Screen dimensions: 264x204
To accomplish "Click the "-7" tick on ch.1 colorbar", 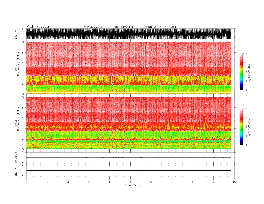I will pyautogui.click(x=246, y=90).
